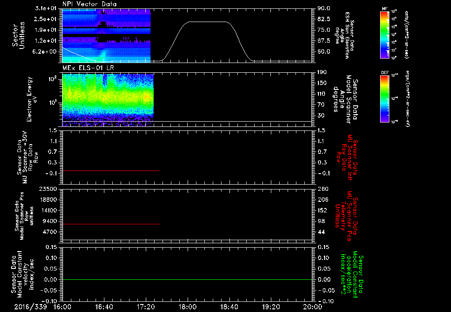Screen dimensions: 451x312
Task: Click the "44" telemetry tick value
Action: click(321, 232)
